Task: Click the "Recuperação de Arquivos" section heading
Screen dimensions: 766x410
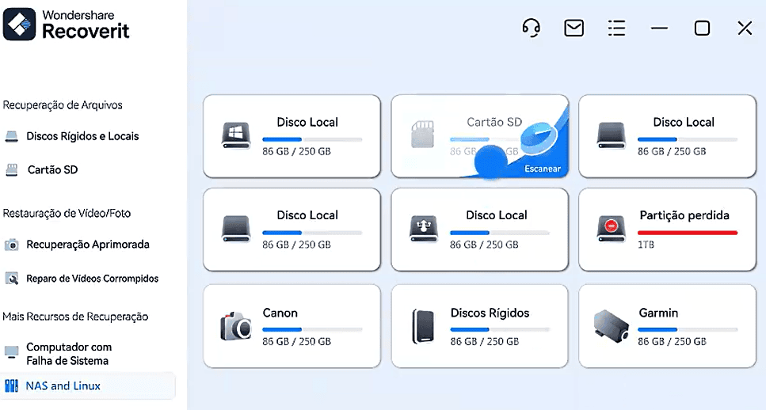Action: coord(63,105)
